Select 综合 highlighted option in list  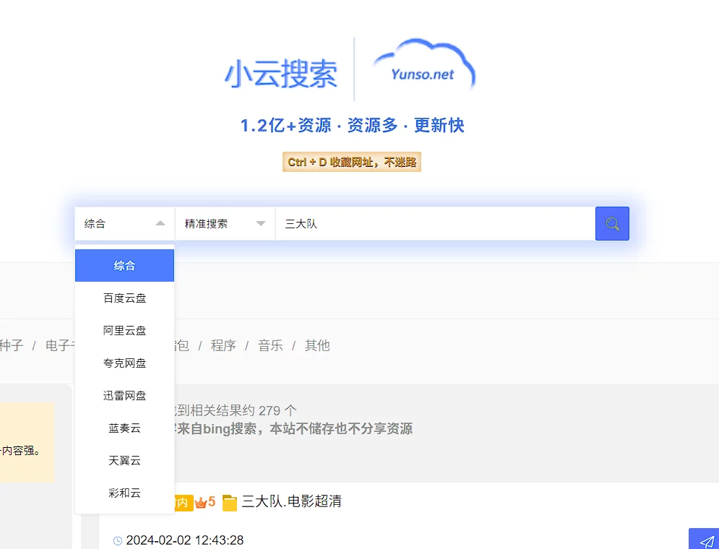click(x=124, y=266)
